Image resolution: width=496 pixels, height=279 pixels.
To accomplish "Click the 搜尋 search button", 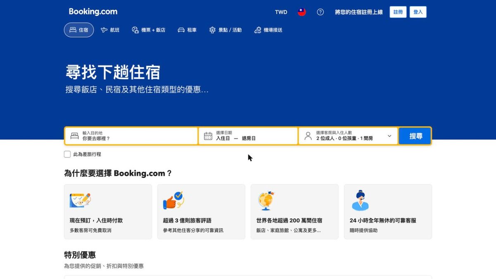I will 415,136.
